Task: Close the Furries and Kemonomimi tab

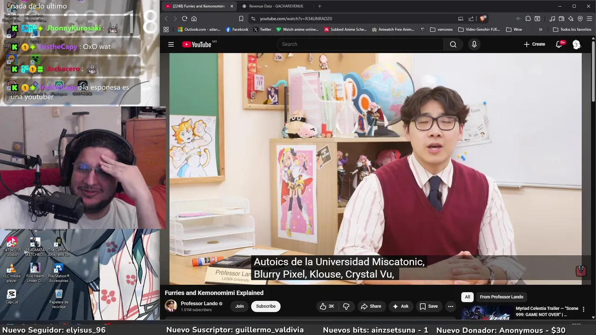Action: pyautogui.click(x=231, y=6)
